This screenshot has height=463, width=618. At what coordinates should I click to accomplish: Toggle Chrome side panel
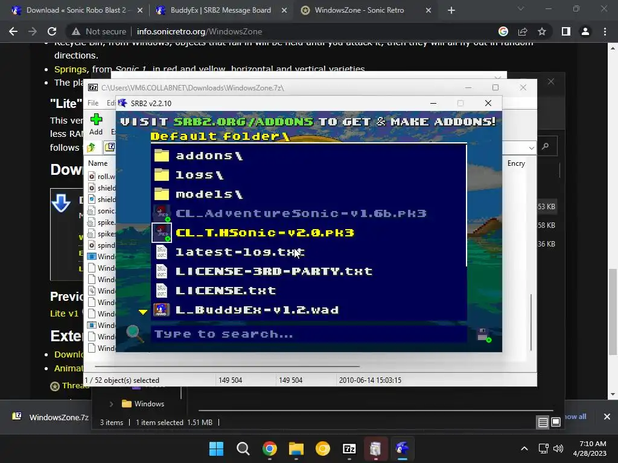tap(566, 31)
